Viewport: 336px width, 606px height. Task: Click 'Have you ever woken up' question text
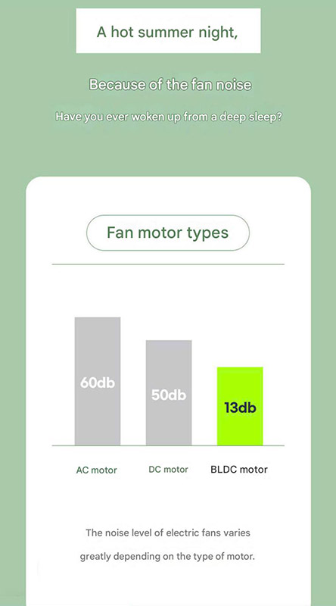tap(169, 117)
